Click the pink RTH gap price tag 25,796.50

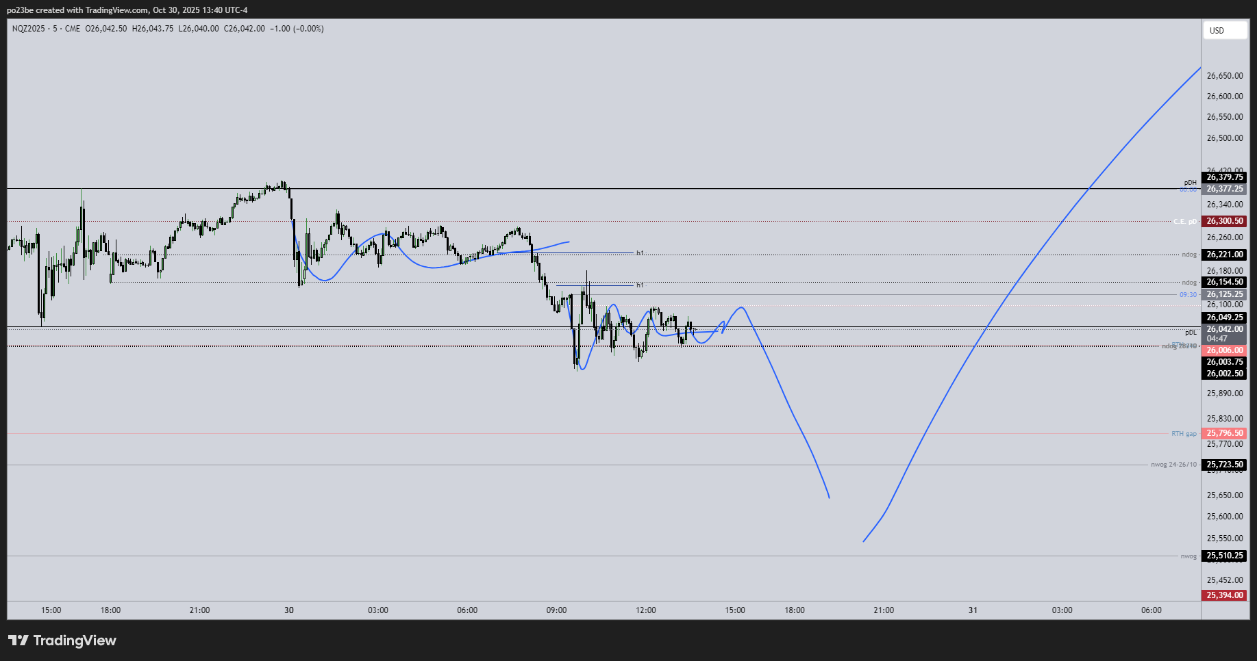click(x=1225, y=433)
